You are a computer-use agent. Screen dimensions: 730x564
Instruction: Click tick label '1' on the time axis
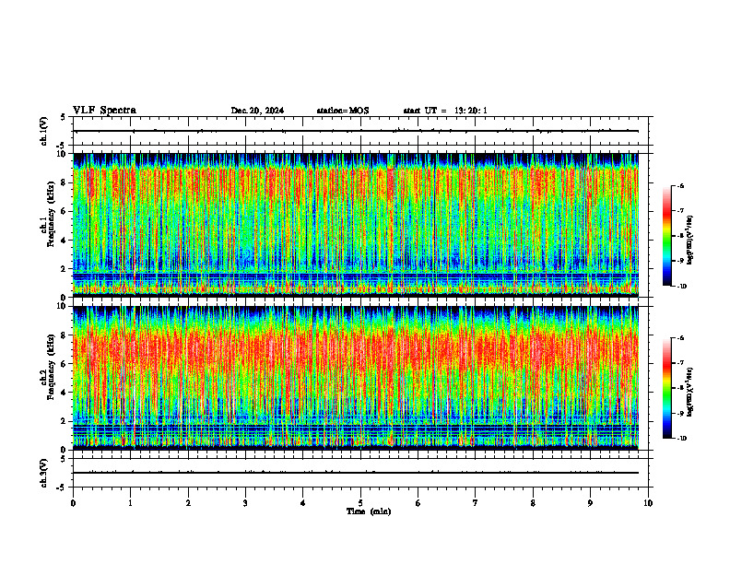tap(130, 503)
